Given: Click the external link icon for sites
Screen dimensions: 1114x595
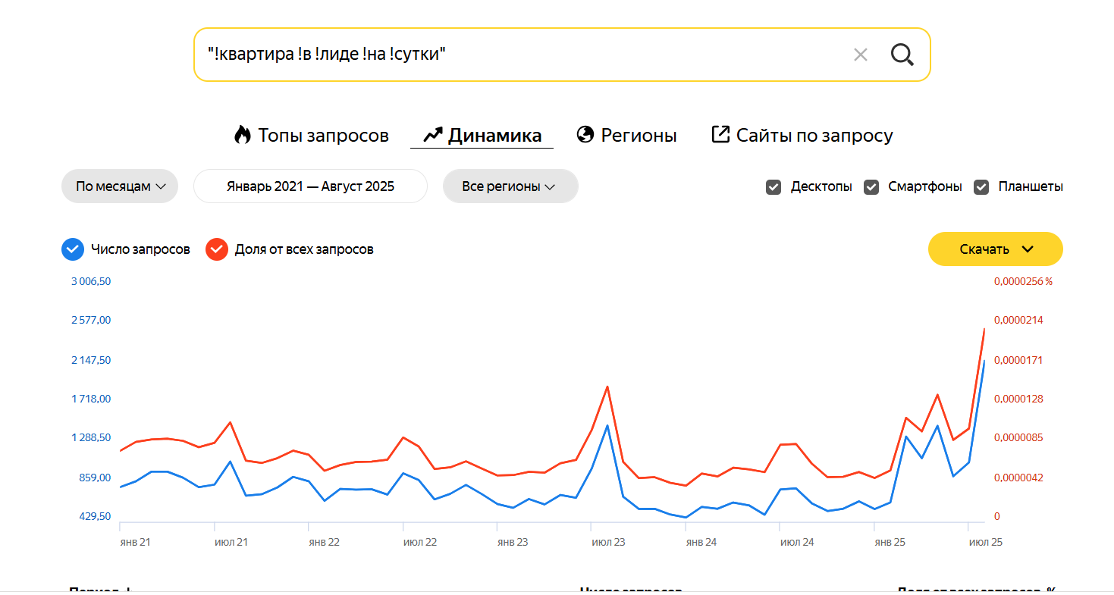Looking at the screenshot, I should 720,135.
